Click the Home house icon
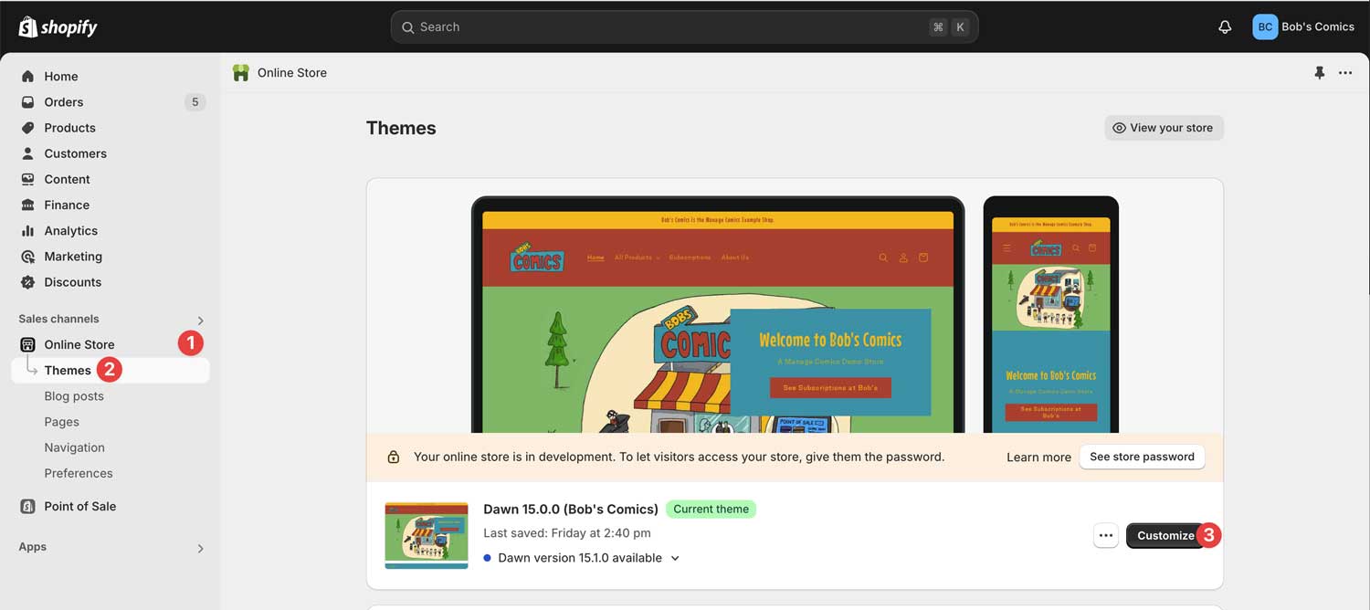 point(27,77)
